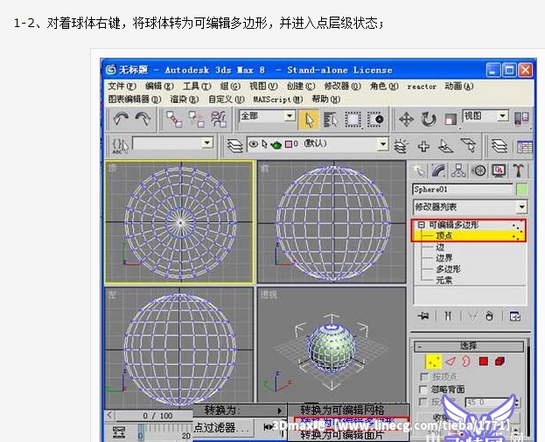The height and width of the screenshot is (442, 545).
Task: Select Element sub-object level red cube
Action: 500,362
